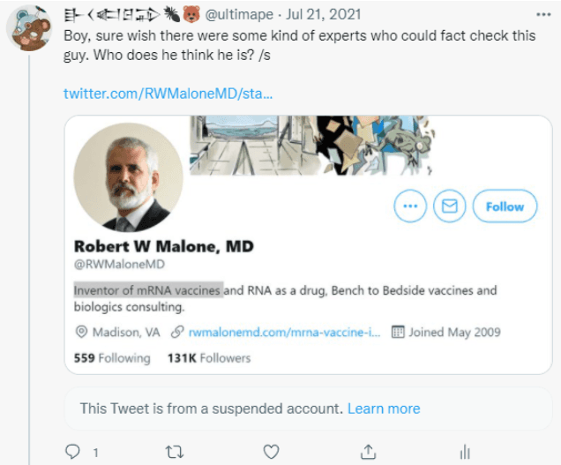This screenshot has height=465, width=561.
Task: Click the Madison, VA location pin icon
Action: 82,333
